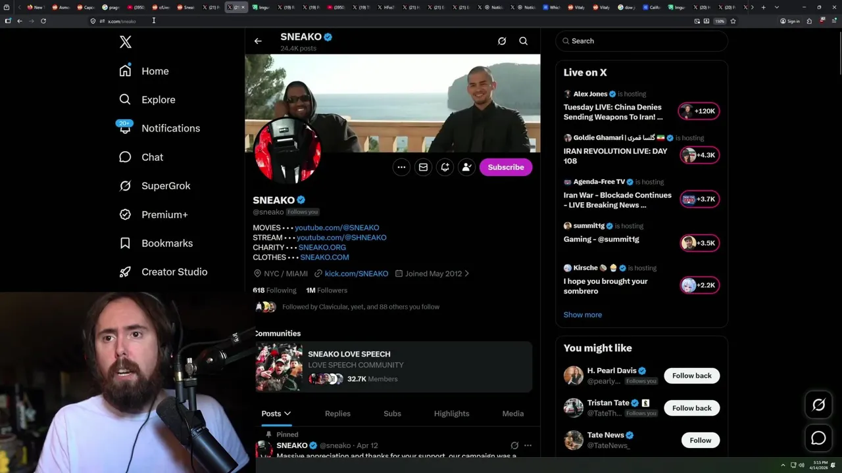
Task: Click the following person icon button
Action: click(466, 167)
